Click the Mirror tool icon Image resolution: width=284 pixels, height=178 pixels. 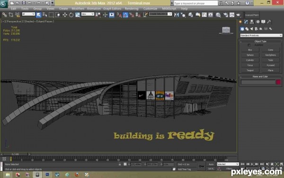[x=177, y=15]
